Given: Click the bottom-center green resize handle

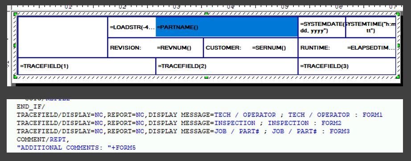Looking at the screenshot, I should tap(206, 77).
